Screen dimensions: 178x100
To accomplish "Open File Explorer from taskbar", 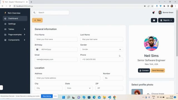I will [x=104, y=97].
